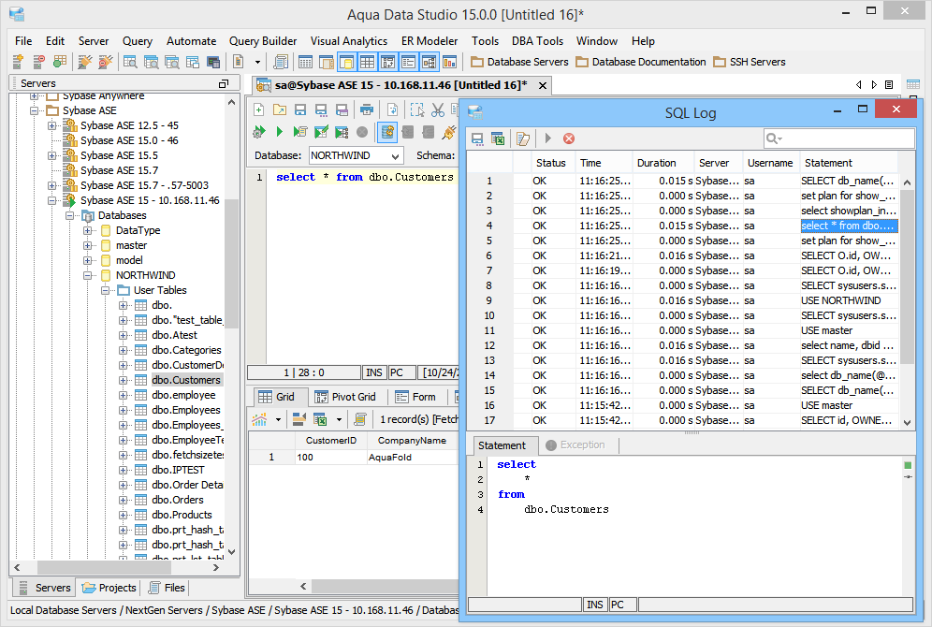
Task: Click the SSH Servers toolbar button
Action: click(x=750, y=62)
